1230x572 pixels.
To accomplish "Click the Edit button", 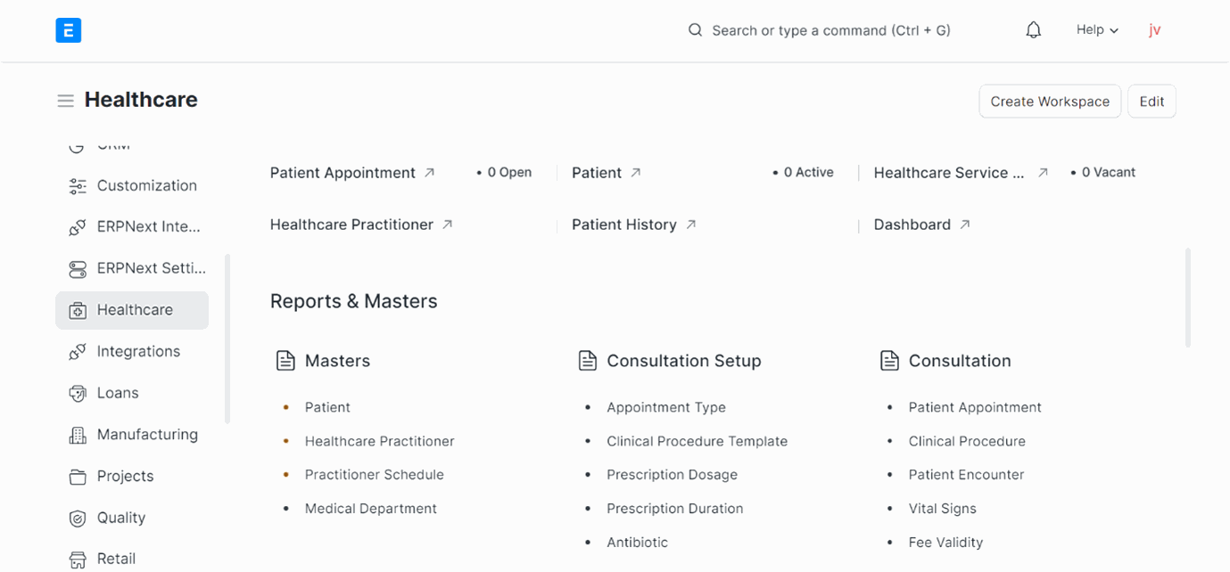I will [1152, 102].
